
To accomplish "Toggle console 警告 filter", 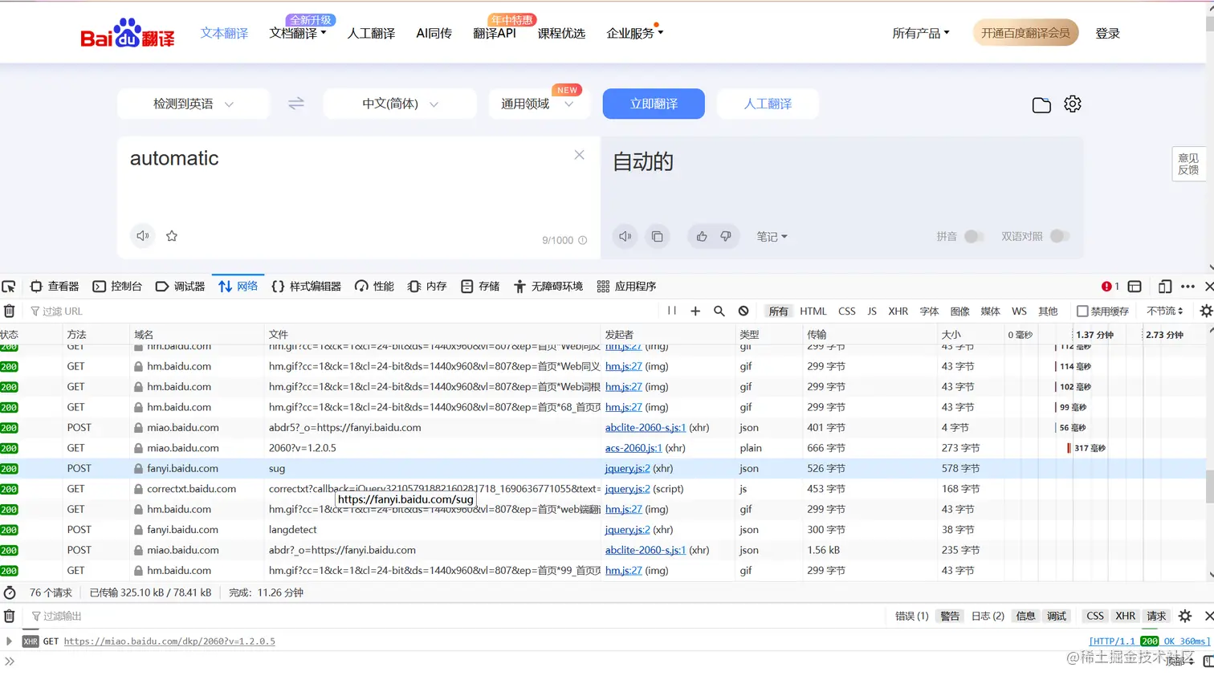I will [950, 616].
